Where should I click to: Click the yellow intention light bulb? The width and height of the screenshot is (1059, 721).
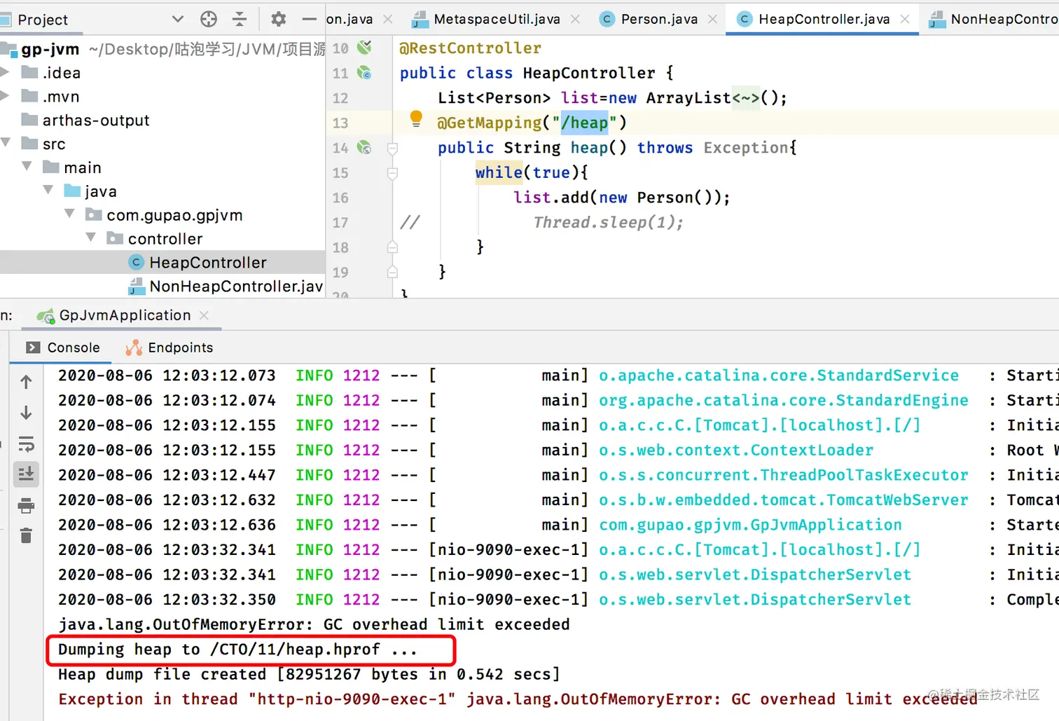coord(416,119)
